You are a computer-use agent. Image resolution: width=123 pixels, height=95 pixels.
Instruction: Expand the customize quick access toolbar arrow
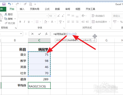click(35, 4)
